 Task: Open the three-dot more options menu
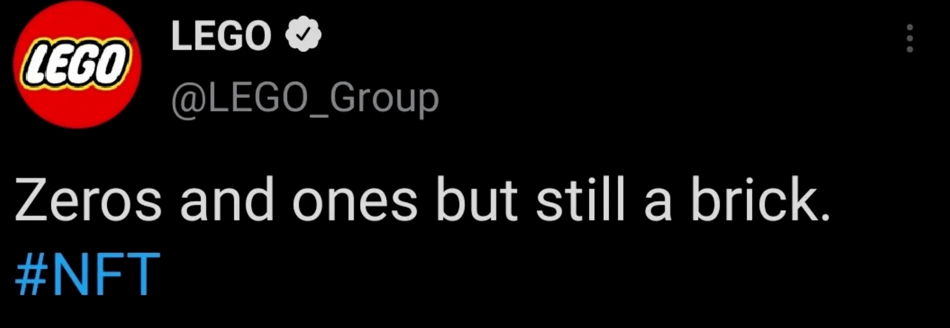[909, 38]
